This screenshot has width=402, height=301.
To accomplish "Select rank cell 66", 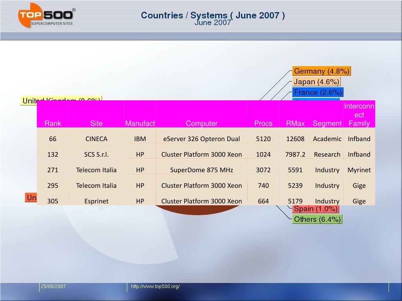I will point(53,139).
